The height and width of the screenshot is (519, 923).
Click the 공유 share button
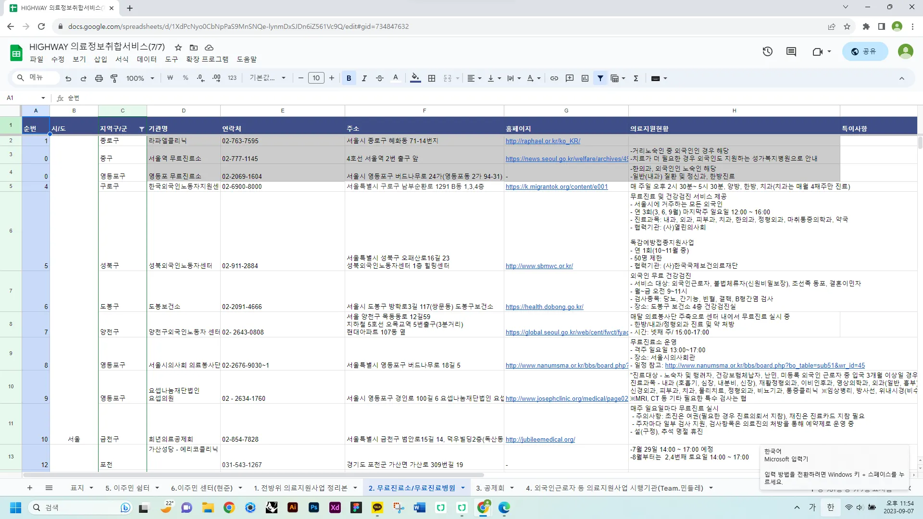[x=864, y=51]
